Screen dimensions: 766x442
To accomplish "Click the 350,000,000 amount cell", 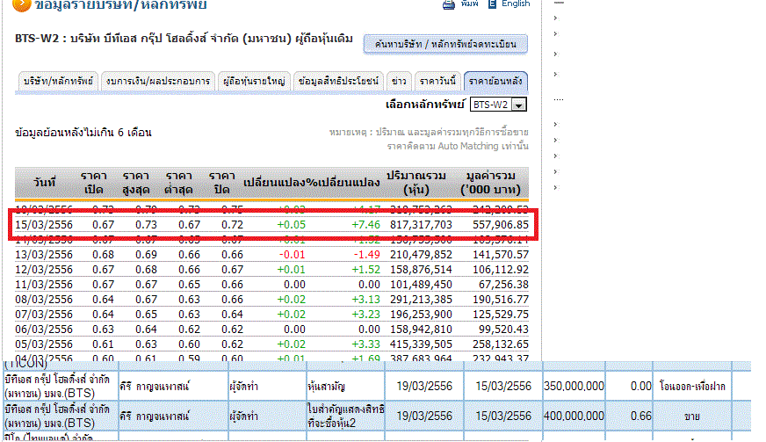I will click(x=574, y=387).
